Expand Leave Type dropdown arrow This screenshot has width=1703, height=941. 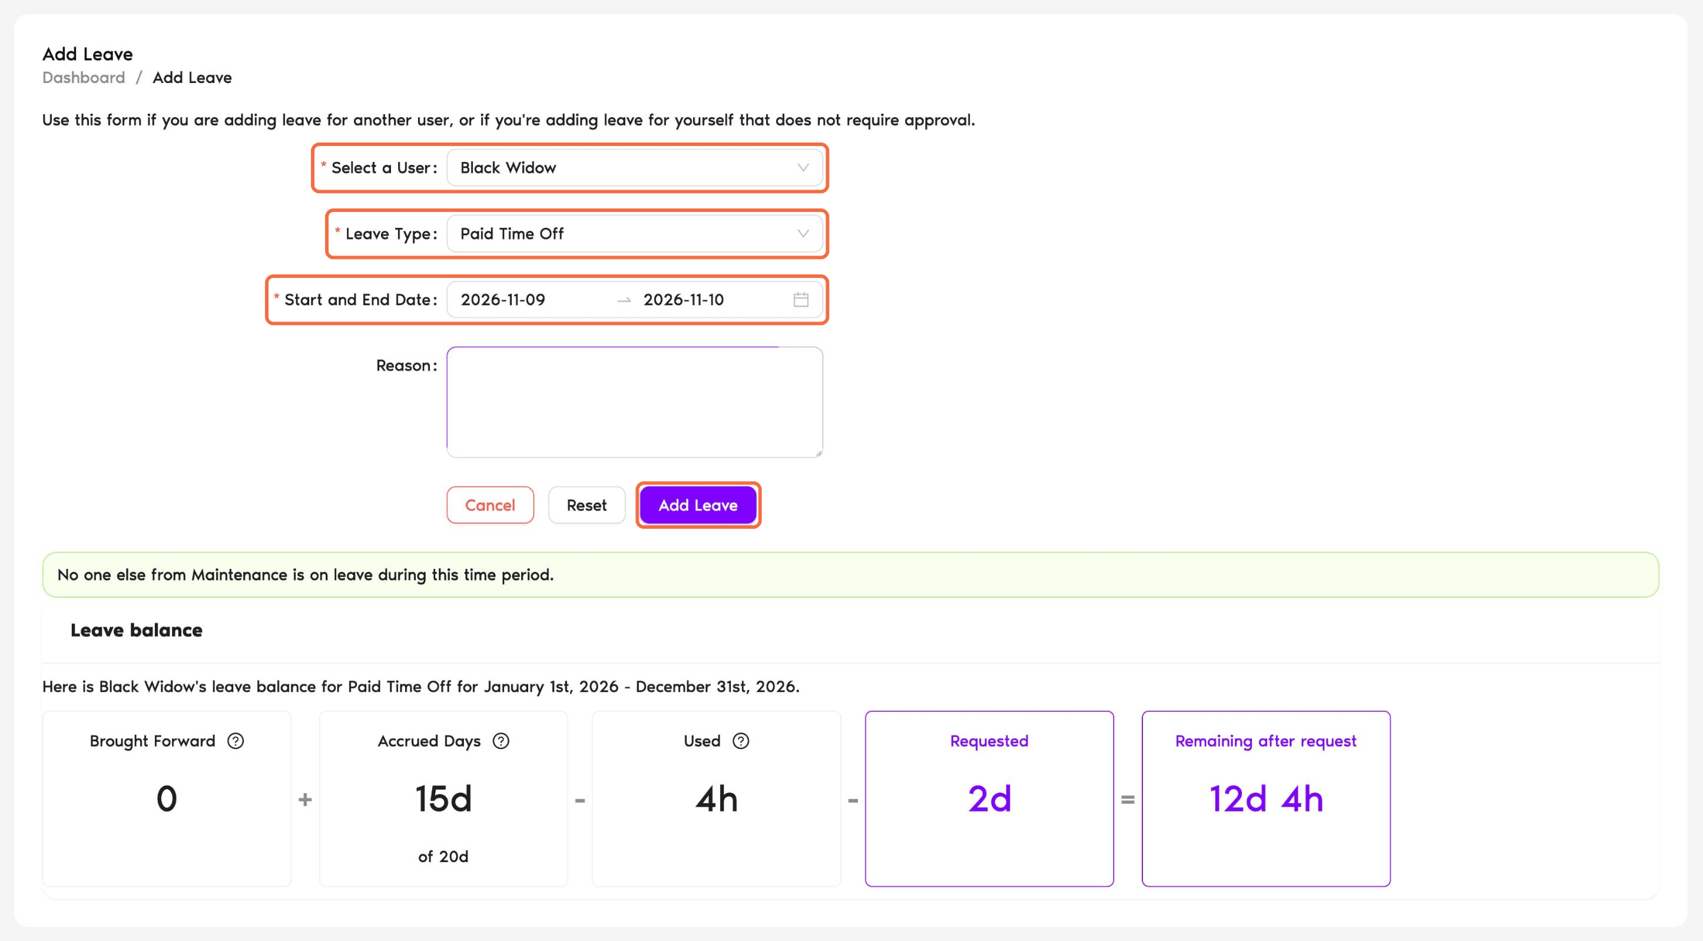click(803, 234)
